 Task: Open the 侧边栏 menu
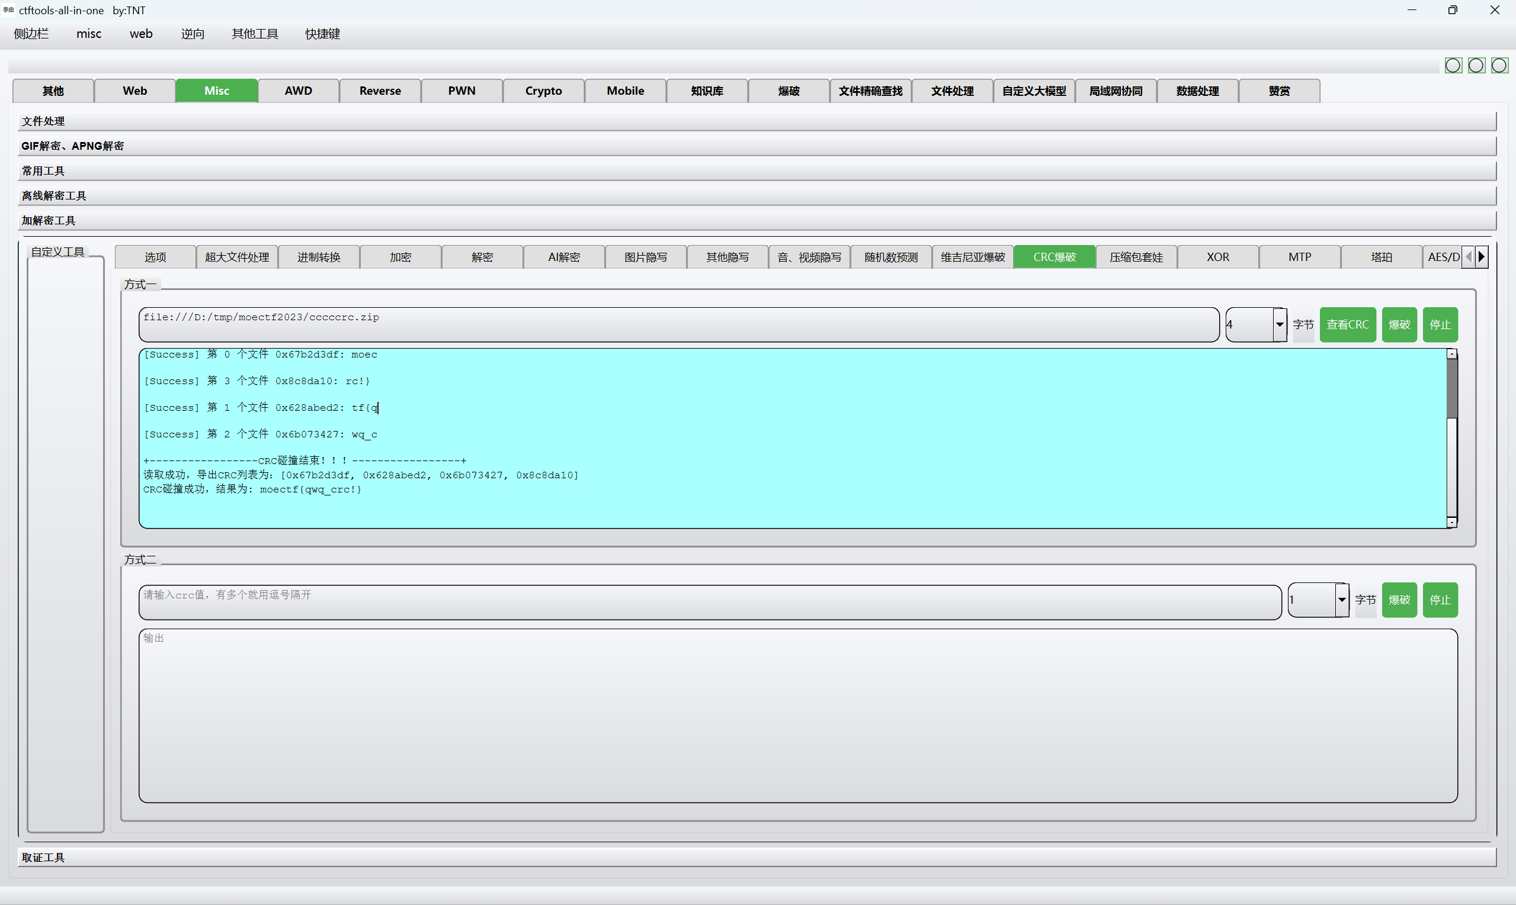click(x=31, y=34)
